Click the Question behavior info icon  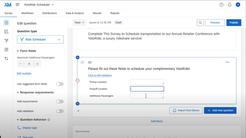coord(49,120)
